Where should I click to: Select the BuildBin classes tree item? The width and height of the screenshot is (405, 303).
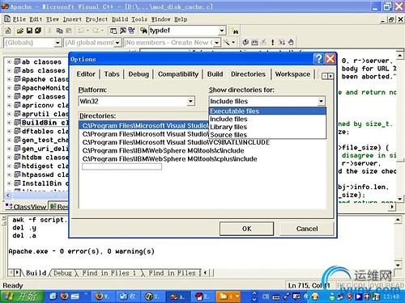click(45, 123)
